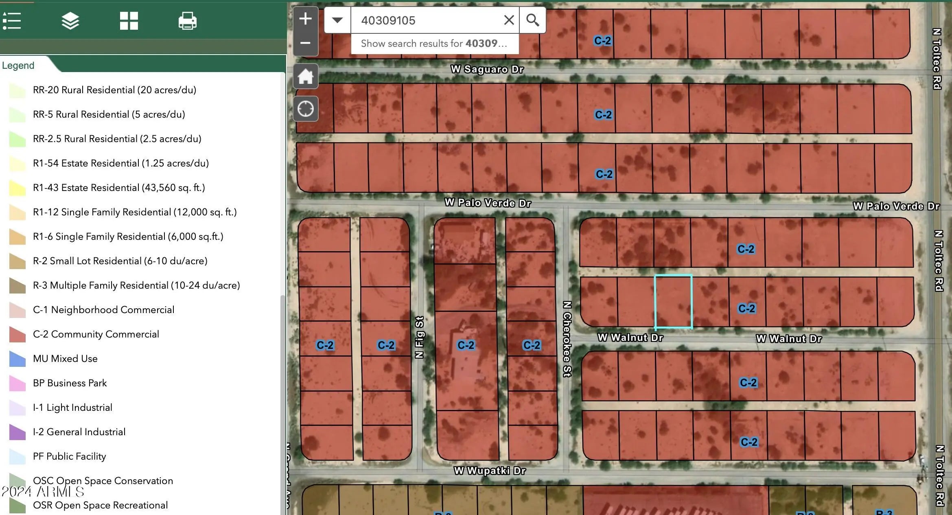
Task: Click the I-2 General Industrial legend entry
Action: pos(79,432)
